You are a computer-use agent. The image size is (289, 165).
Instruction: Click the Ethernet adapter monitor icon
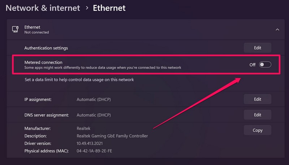[x=15, y=30]
